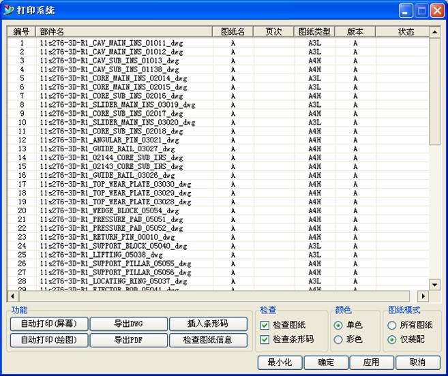Click the vertical scrollbar down arrow

(x=434, y=285)
